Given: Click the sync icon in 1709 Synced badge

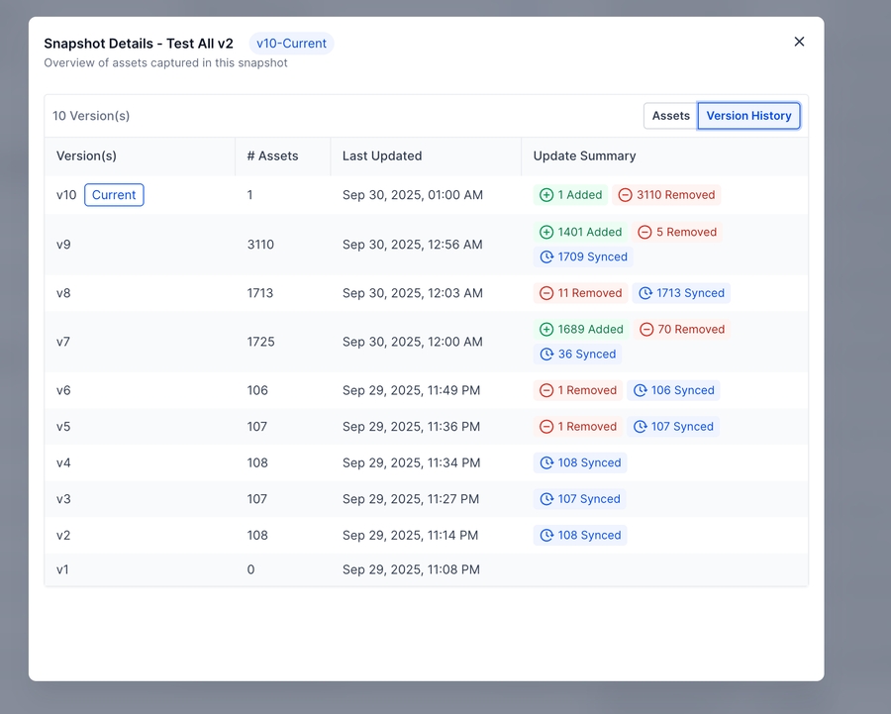Looking at the screenshot, I should tap(546, 256).
